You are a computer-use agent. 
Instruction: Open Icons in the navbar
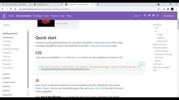pos(46,16)
